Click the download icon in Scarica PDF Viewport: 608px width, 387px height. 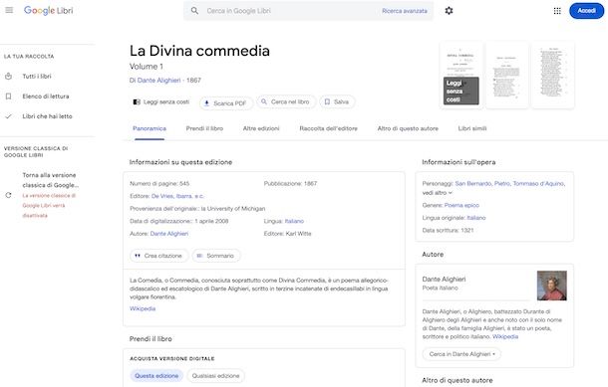(x=206, y=102)
